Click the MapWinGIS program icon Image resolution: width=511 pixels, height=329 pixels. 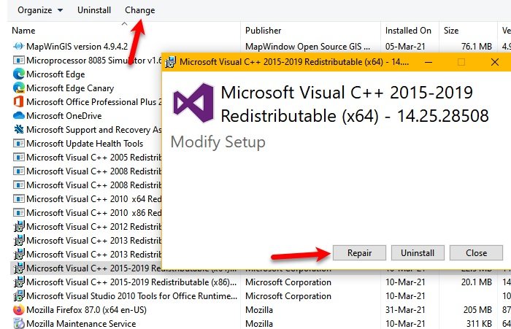coord(19,46)
